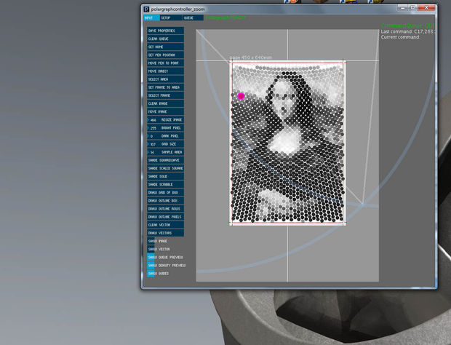Click Shade Scribble button
Screen dimensions: 451x345
point(165,184)
